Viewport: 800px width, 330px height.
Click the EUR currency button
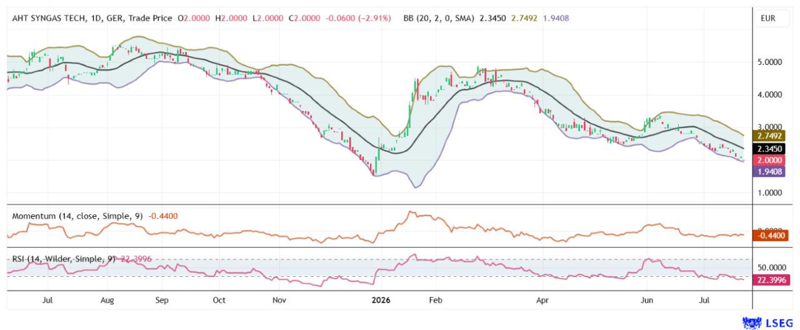point(767,18)
